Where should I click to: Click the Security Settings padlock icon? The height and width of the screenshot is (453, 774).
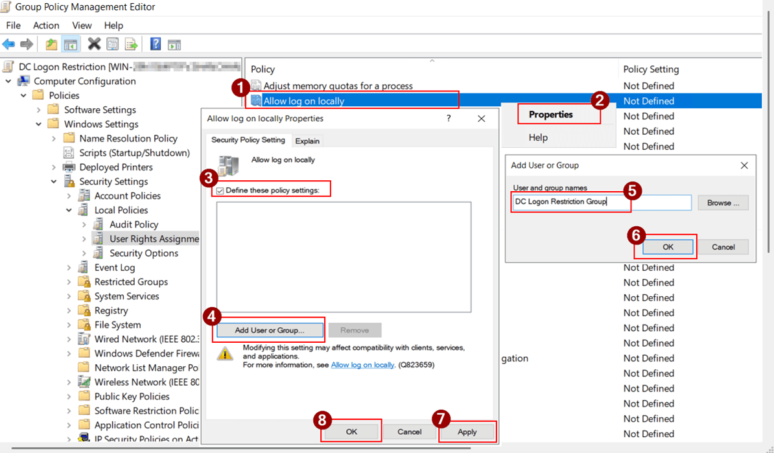(x=69, y=181)
